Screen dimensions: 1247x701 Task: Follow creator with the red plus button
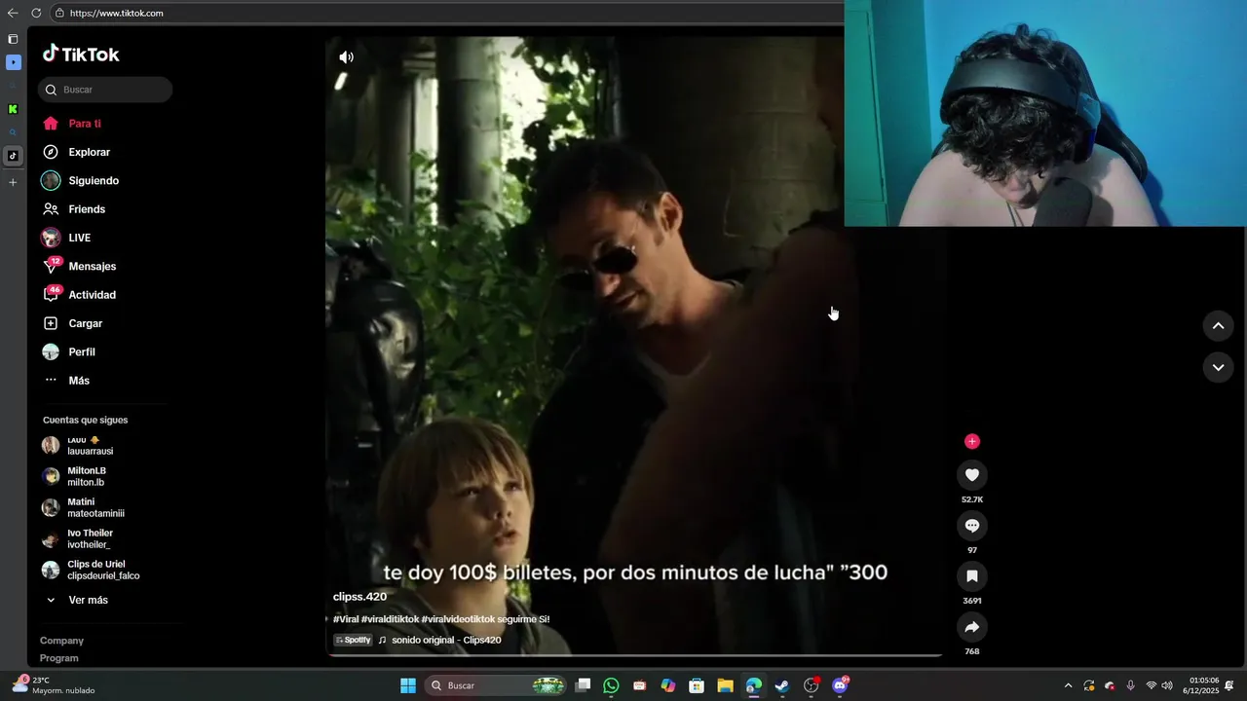tap(971, 441)
